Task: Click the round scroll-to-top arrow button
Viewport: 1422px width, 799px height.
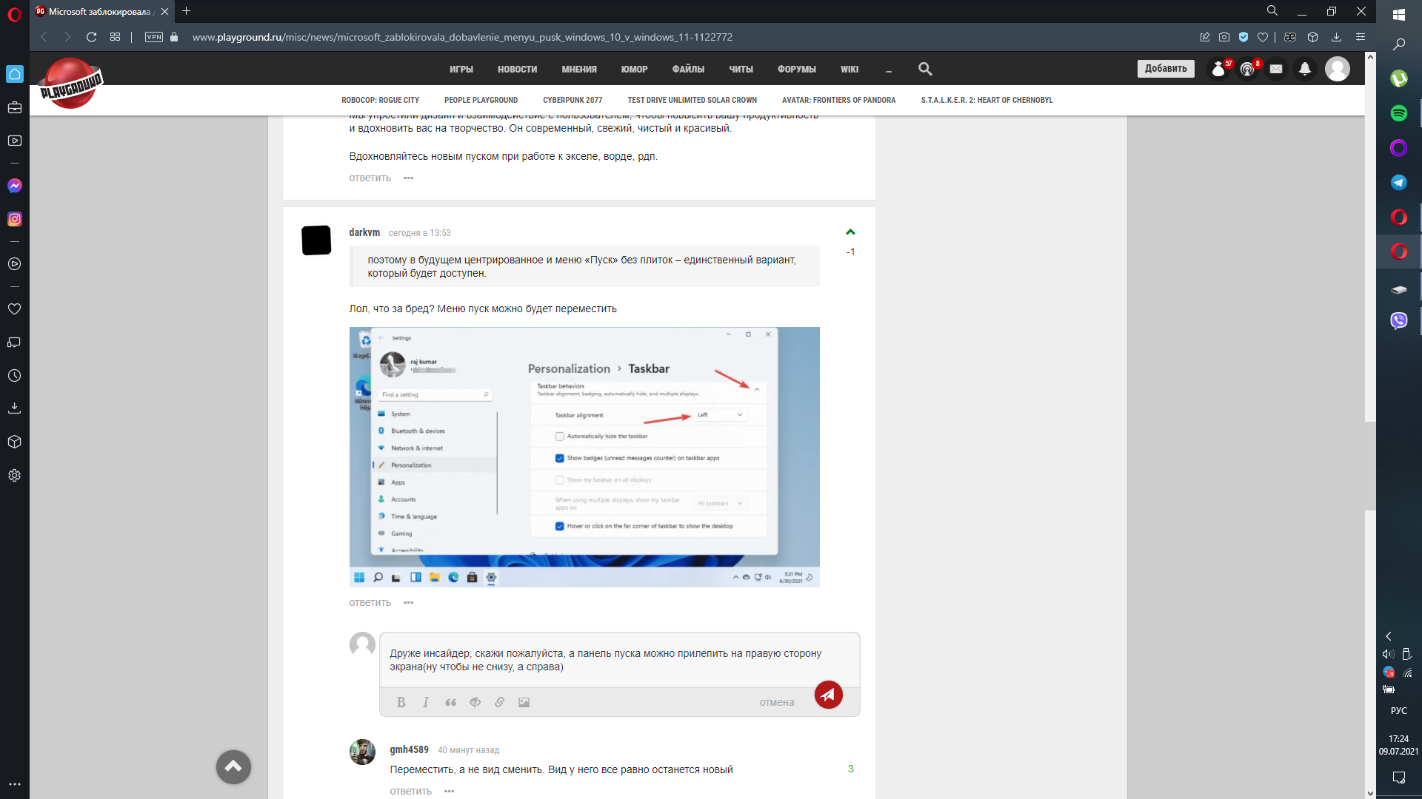Action: [233, 766]
